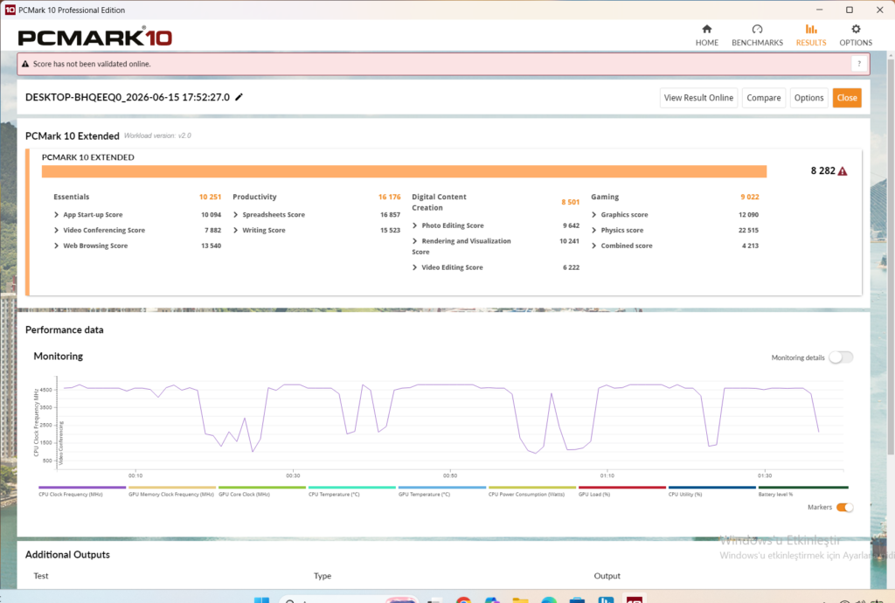Open Microsoft Edge from the taskbar
Image resolution: width=895 pixels, height=603 pixels.
(549, 600)
